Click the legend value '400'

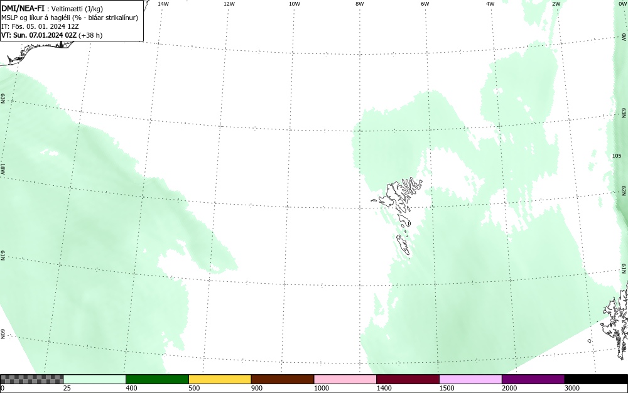pos(131,388)
